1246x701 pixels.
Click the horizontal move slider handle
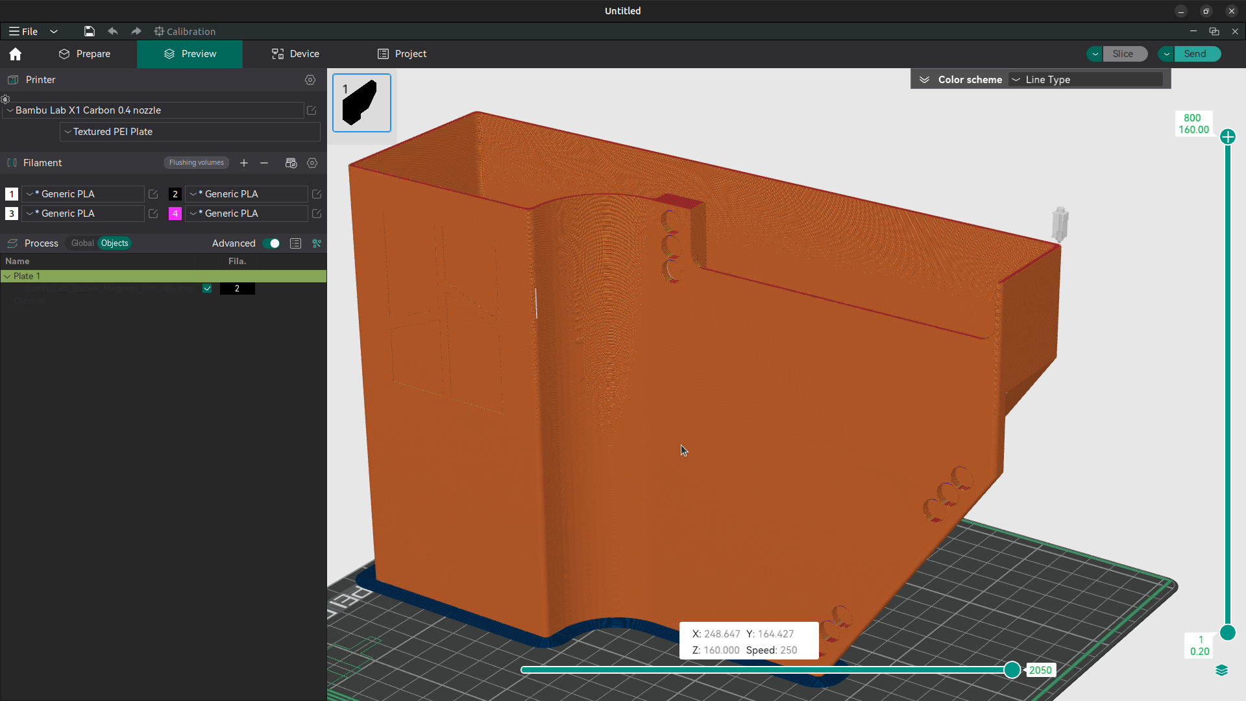click(x=1012, y=670)
